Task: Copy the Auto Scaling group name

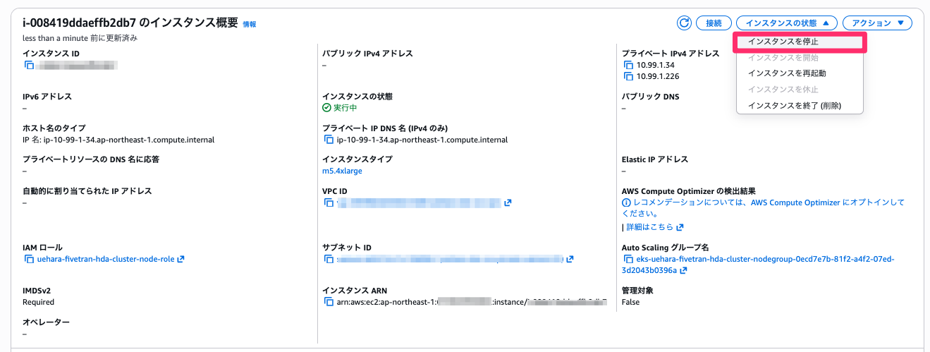Action: click(628, 259)
